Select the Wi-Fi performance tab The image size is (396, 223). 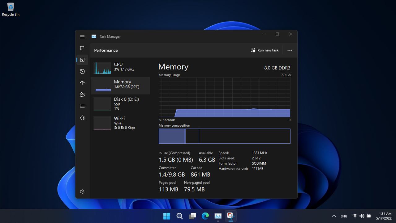coord(120,123)
